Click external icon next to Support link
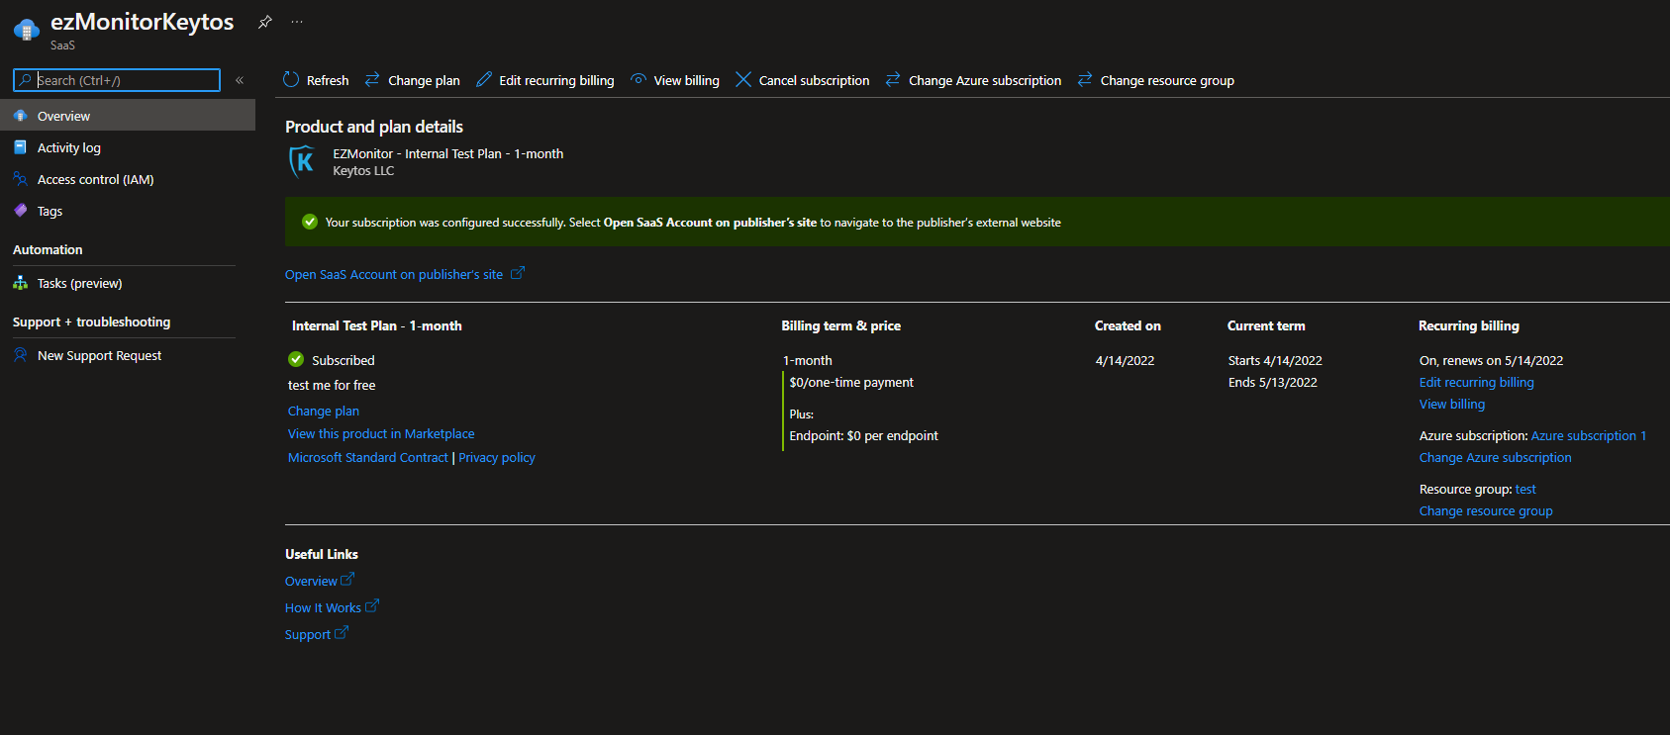Viewport: 1670px width, 735px height. pos(342,633)
